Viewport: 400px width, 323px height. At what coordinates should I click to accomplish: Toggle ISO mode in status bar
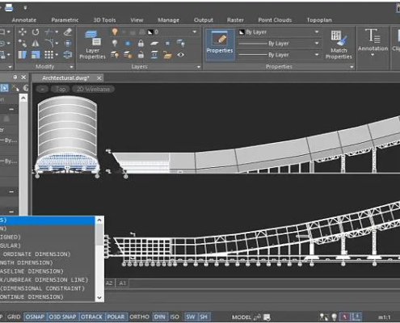coord(175,317)
